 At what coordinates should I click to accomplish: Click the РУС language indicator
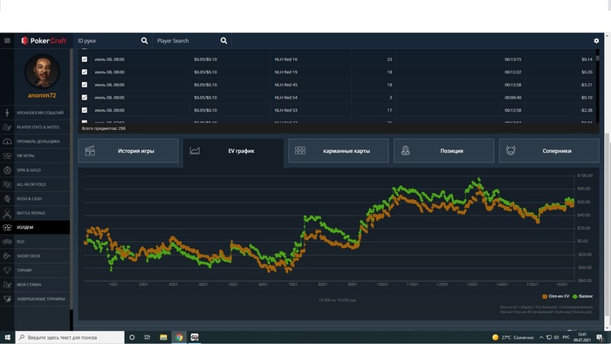566,337
